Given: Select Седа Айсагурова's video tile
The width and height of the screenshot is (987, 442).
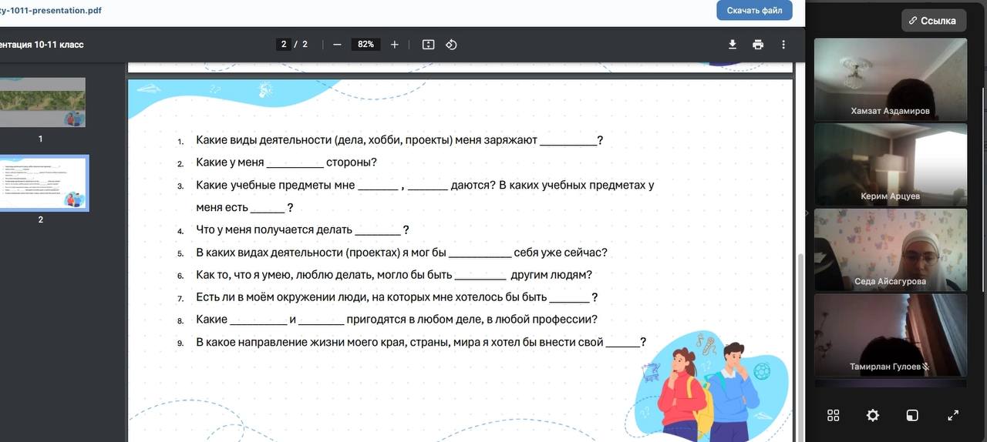Looking at the screenshot, I should [890, 249].
